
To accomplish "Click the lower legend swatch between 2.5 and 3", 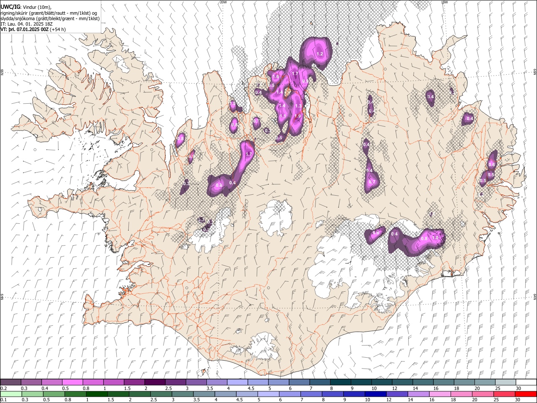I will coord(161,394).
